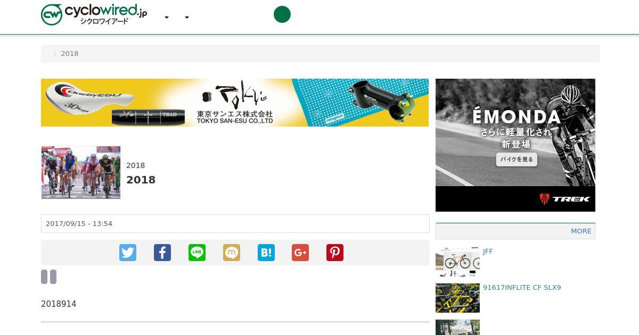639x335 pixels.
Task: Expand the second navigation dropdown arrow
Action: [187, 18]
